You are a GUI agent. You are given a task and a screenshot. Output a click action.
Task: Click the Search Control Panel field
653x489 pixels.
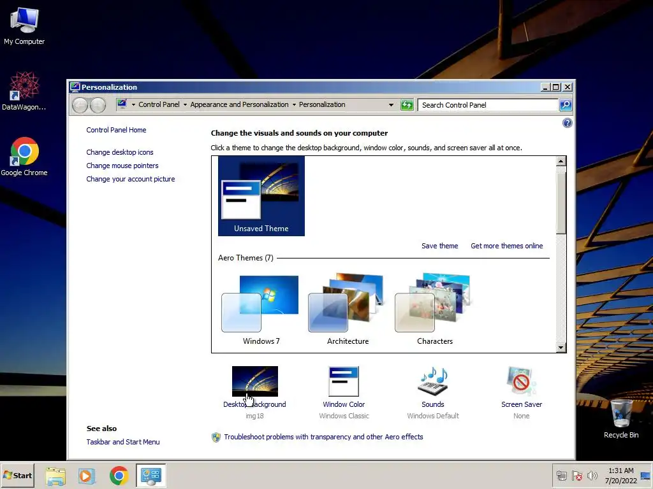[x=488, y=105]
